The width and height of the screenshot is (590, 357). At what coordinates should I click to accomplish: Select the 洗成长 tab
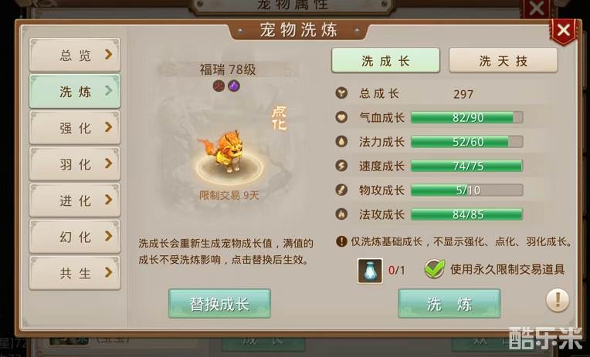pos(385,60)
